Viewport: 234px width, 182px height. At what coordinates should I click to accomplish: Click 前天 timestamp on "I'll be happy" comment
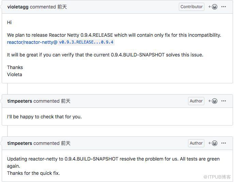66,101
